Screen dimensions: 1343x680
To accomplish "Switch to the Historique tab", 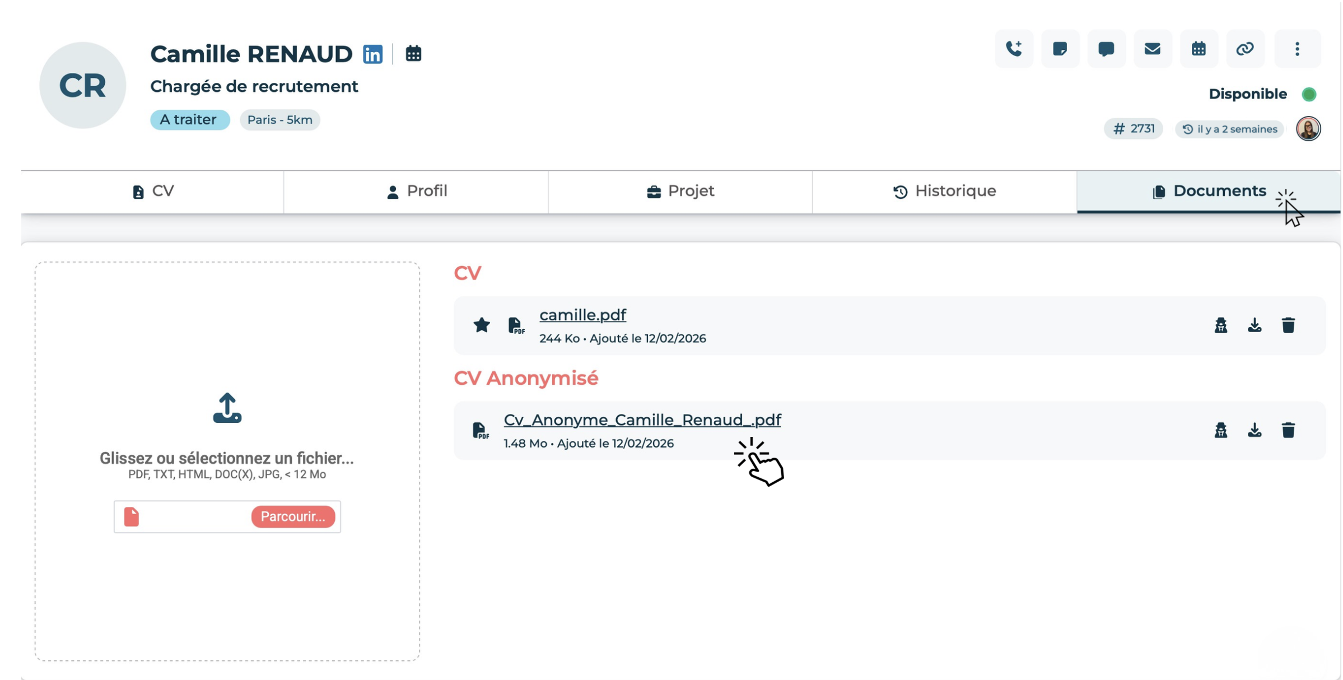I will coord(944,192).
